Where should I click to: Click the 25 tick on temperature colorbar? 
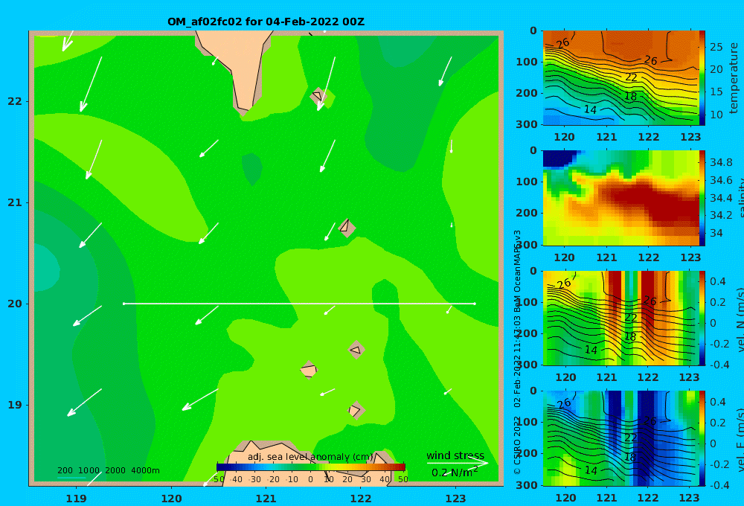(x=716, y=47)
